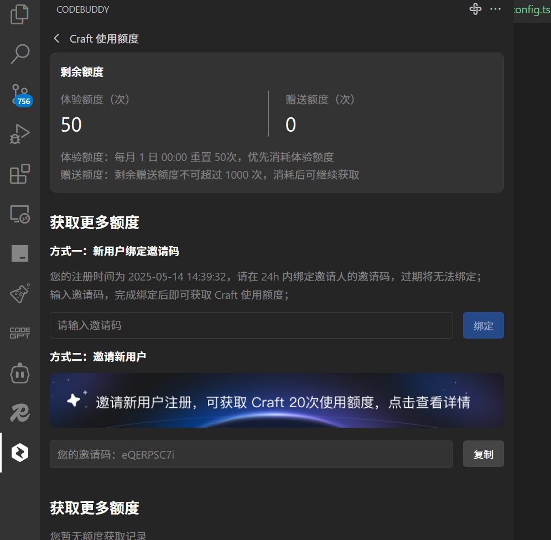Click the Craft 使用额度 title text

pyautogui.click(x=104, y=39)
